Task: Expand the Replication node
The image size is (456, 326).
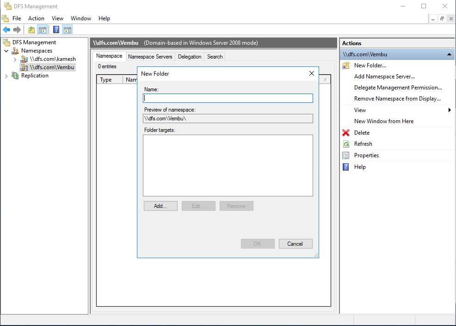Action: coord(6,76)
